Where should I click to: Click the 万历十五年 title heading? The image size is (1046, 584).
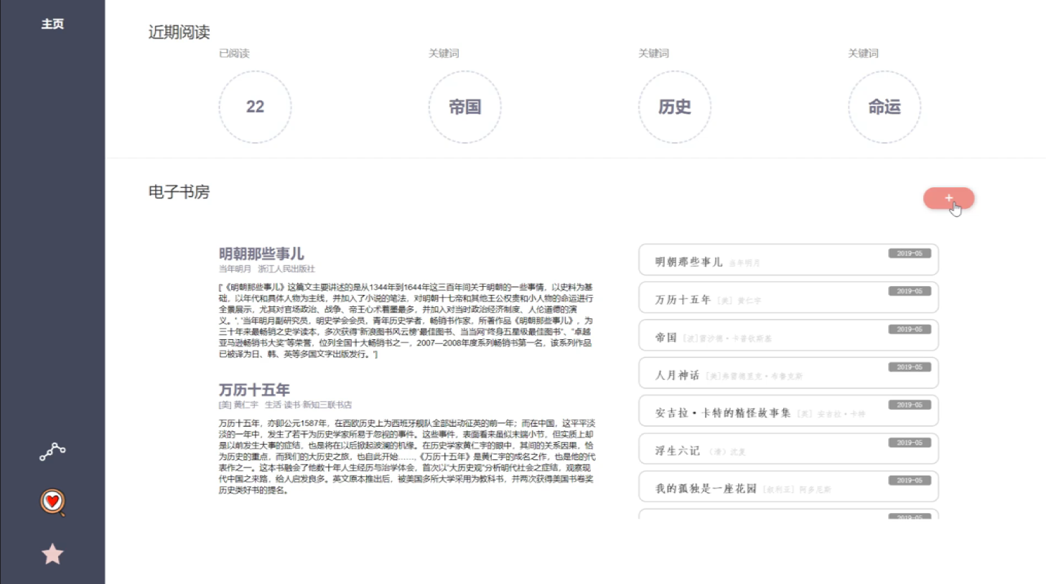point(254,390)
